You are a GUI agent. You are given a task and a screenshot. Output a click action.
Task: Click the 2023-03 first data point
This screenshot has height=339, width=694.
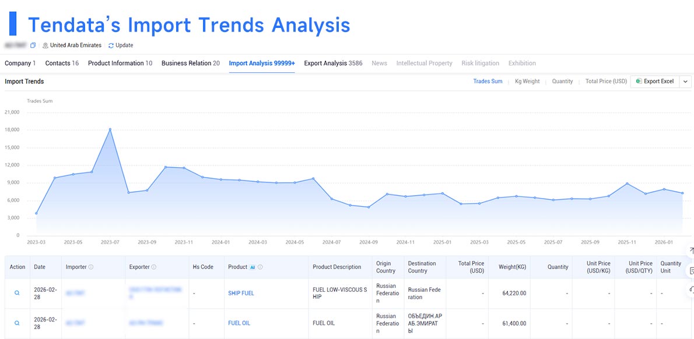click(36, 213)
